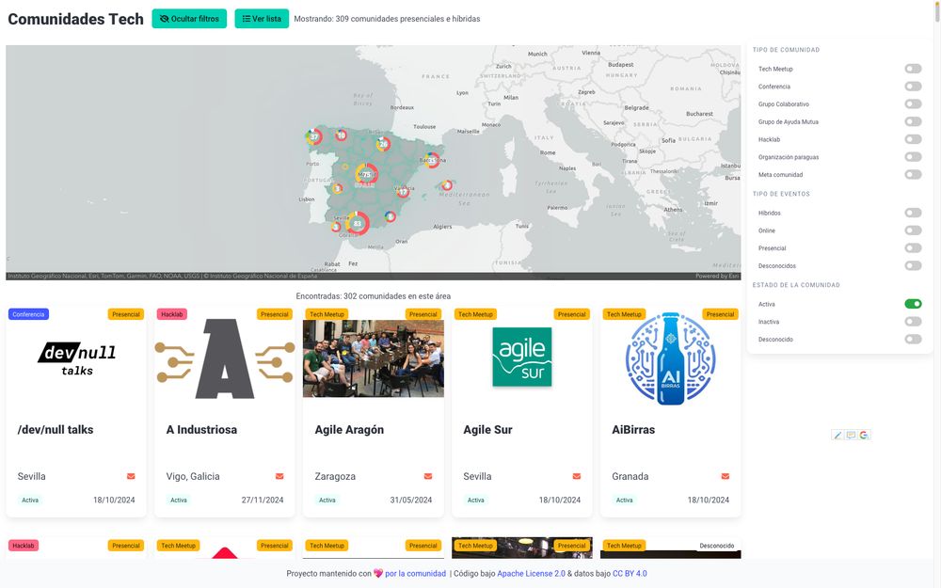Click the Balearic Islands map cluster
Viewport: 941px width, 588px height.
(447, 185)
